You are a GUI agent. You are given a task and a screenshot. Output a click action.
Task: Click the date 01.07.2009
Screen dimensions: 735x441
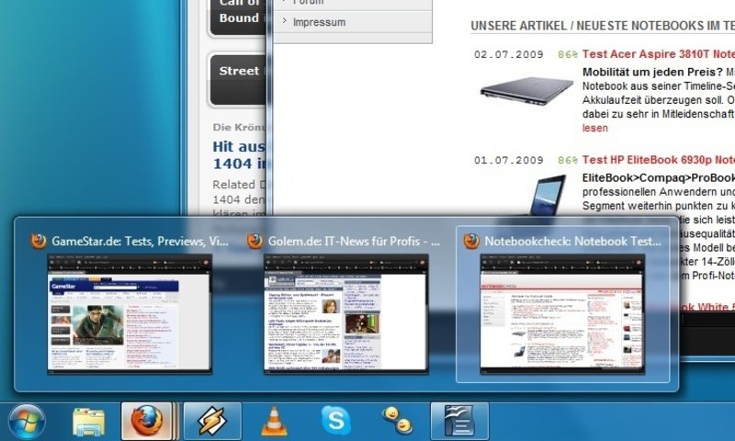(x=508, y=160)
